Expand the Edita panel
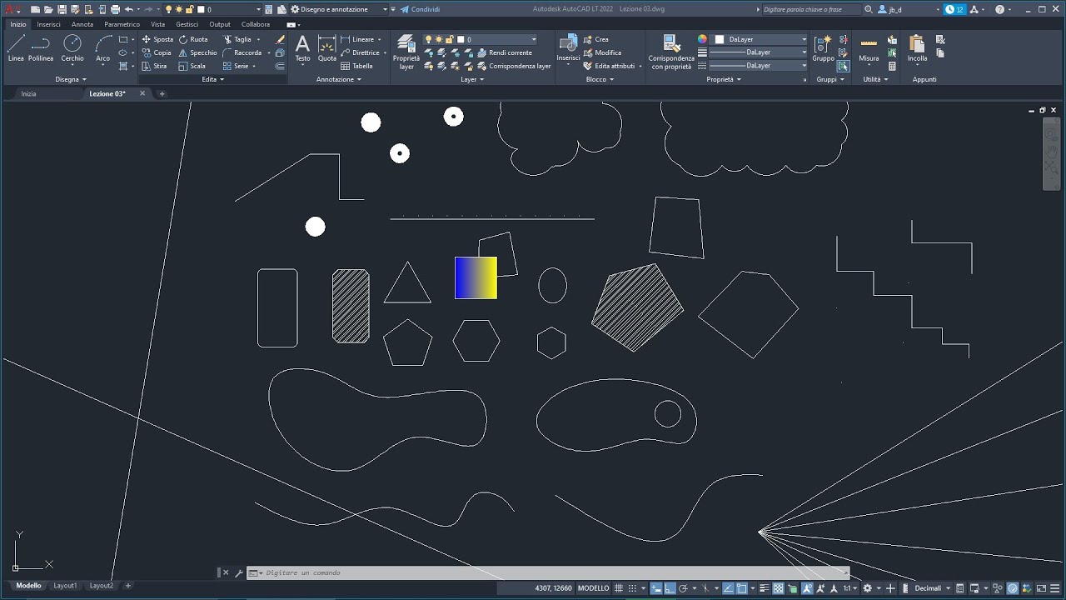The width and height of the screenshot is (1066, 600). pyautogui.click(x=212, y=79)
